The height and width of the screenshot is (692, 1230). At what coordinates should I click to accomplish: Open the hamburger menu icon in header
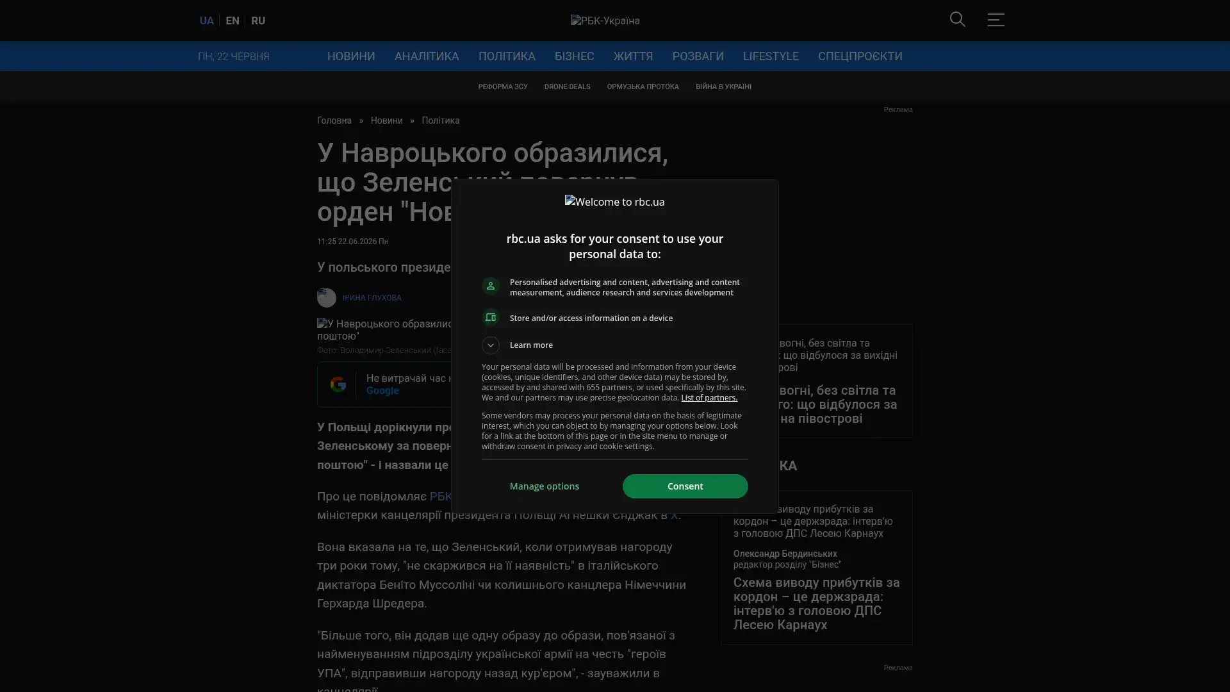tap(996, 20)
